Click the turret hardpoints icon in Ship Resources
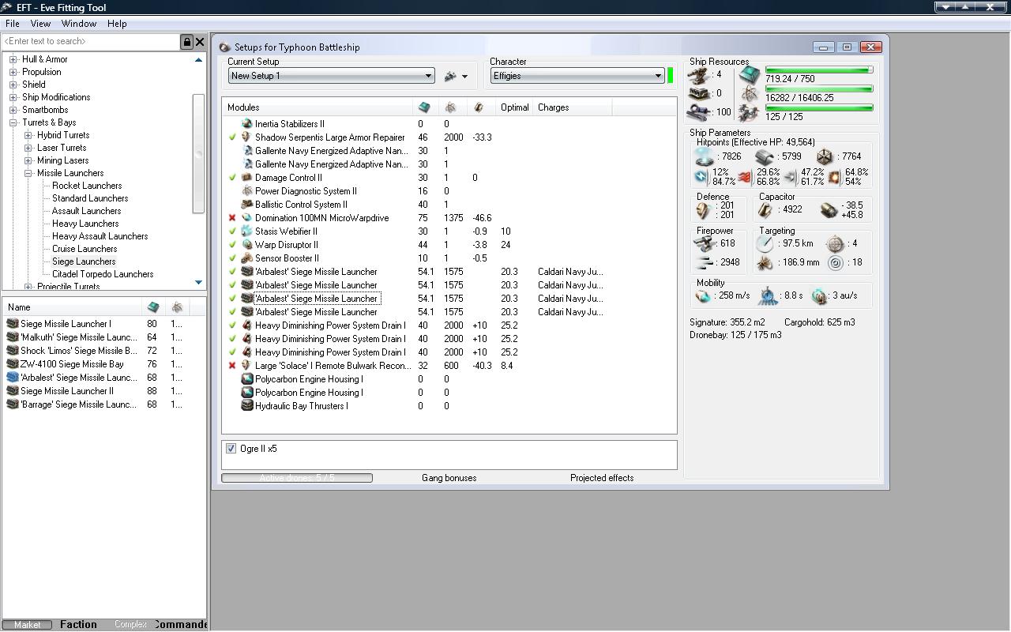The width and height of the screenshot is (1011, 632). pyautogui.click(x=699, y=75)
